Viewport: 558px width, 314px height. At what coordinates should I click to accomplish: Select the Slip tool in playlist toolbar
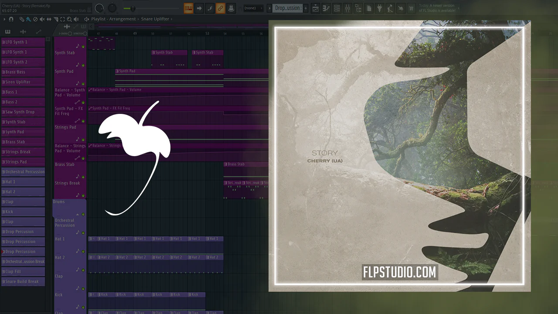tap(49, 19)
